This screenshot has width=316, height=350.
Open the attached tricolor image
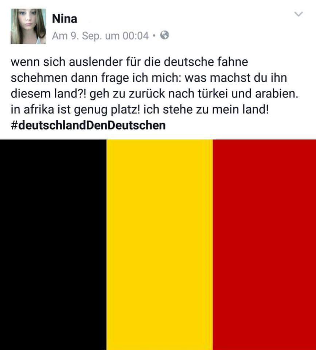pos(158,245)
